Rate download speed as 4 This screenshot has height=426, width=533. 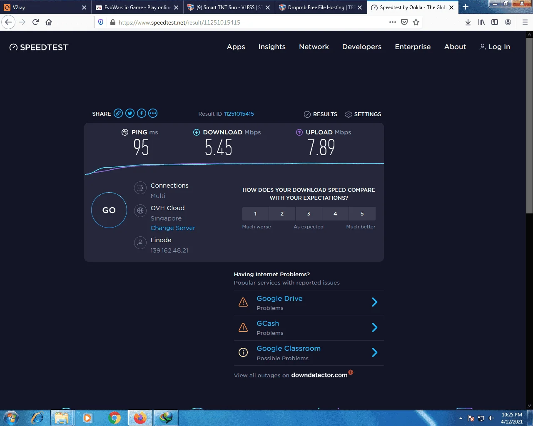[335, 213]
